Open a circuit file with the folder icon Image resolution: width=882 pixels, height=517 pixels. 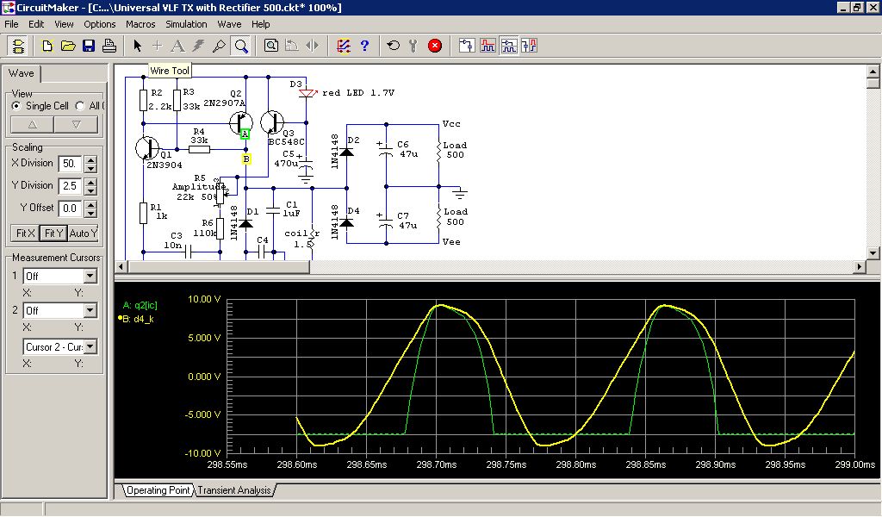68,46
